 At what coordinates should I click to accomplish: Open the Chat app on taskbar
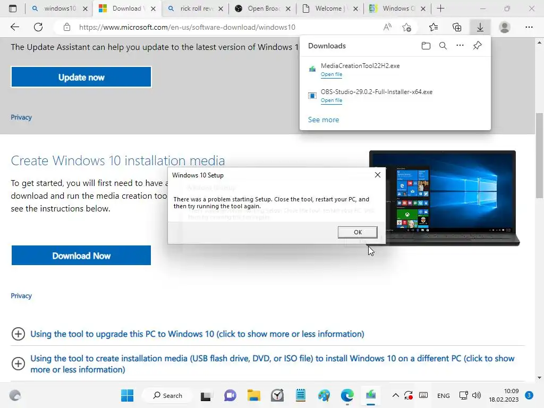click(x=229, y=395)
